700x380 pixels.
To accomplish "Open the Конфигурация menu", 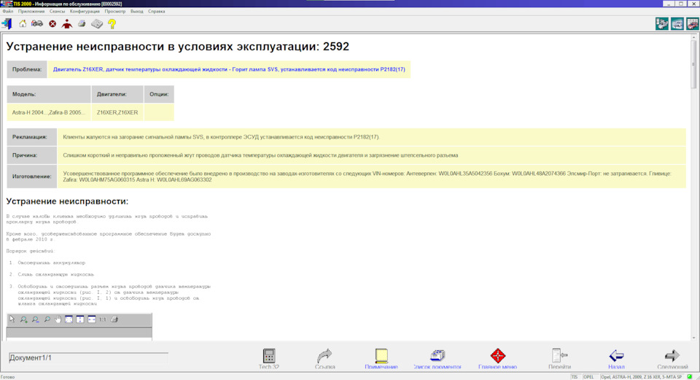I will pyautogui.click(x=85, y=11).
